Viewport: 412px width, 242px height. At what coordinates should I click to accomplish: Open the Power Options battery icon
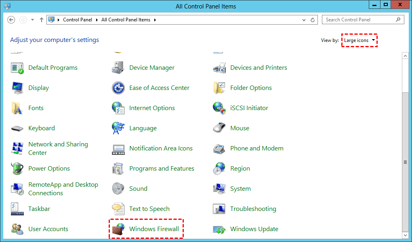pyautogui.click(x=17, y=169)
